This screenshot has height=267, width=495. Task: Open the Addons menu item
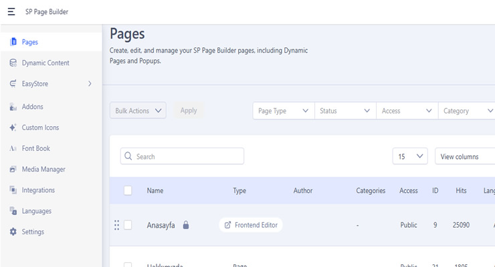[x=51, y=107]
